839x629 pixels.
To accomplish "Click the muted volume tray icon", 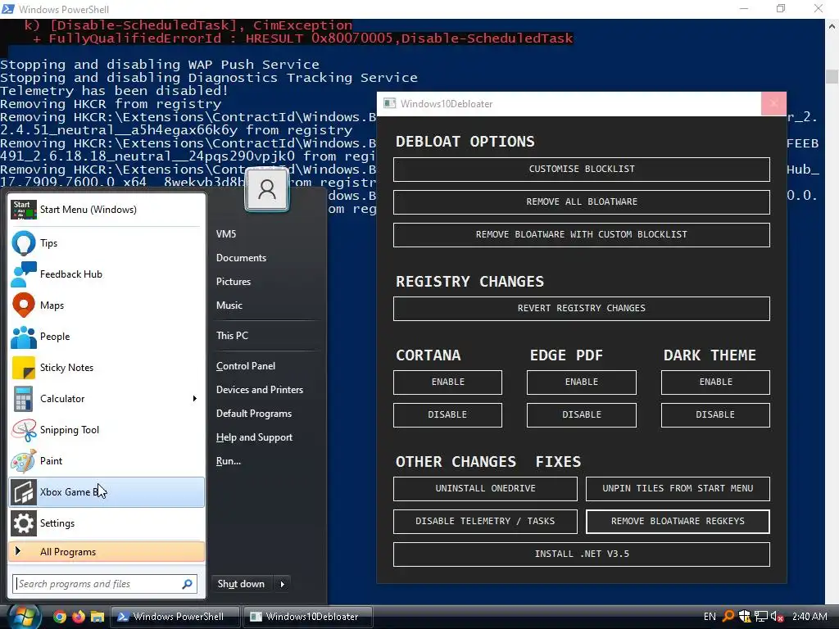I will pyautogui.click(x=778, y=617).
